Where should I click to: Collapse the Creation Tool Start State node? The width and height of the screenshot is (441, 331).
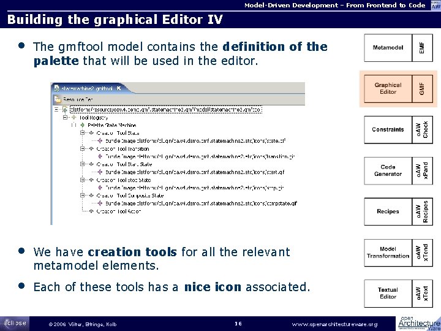coord(83,164)
